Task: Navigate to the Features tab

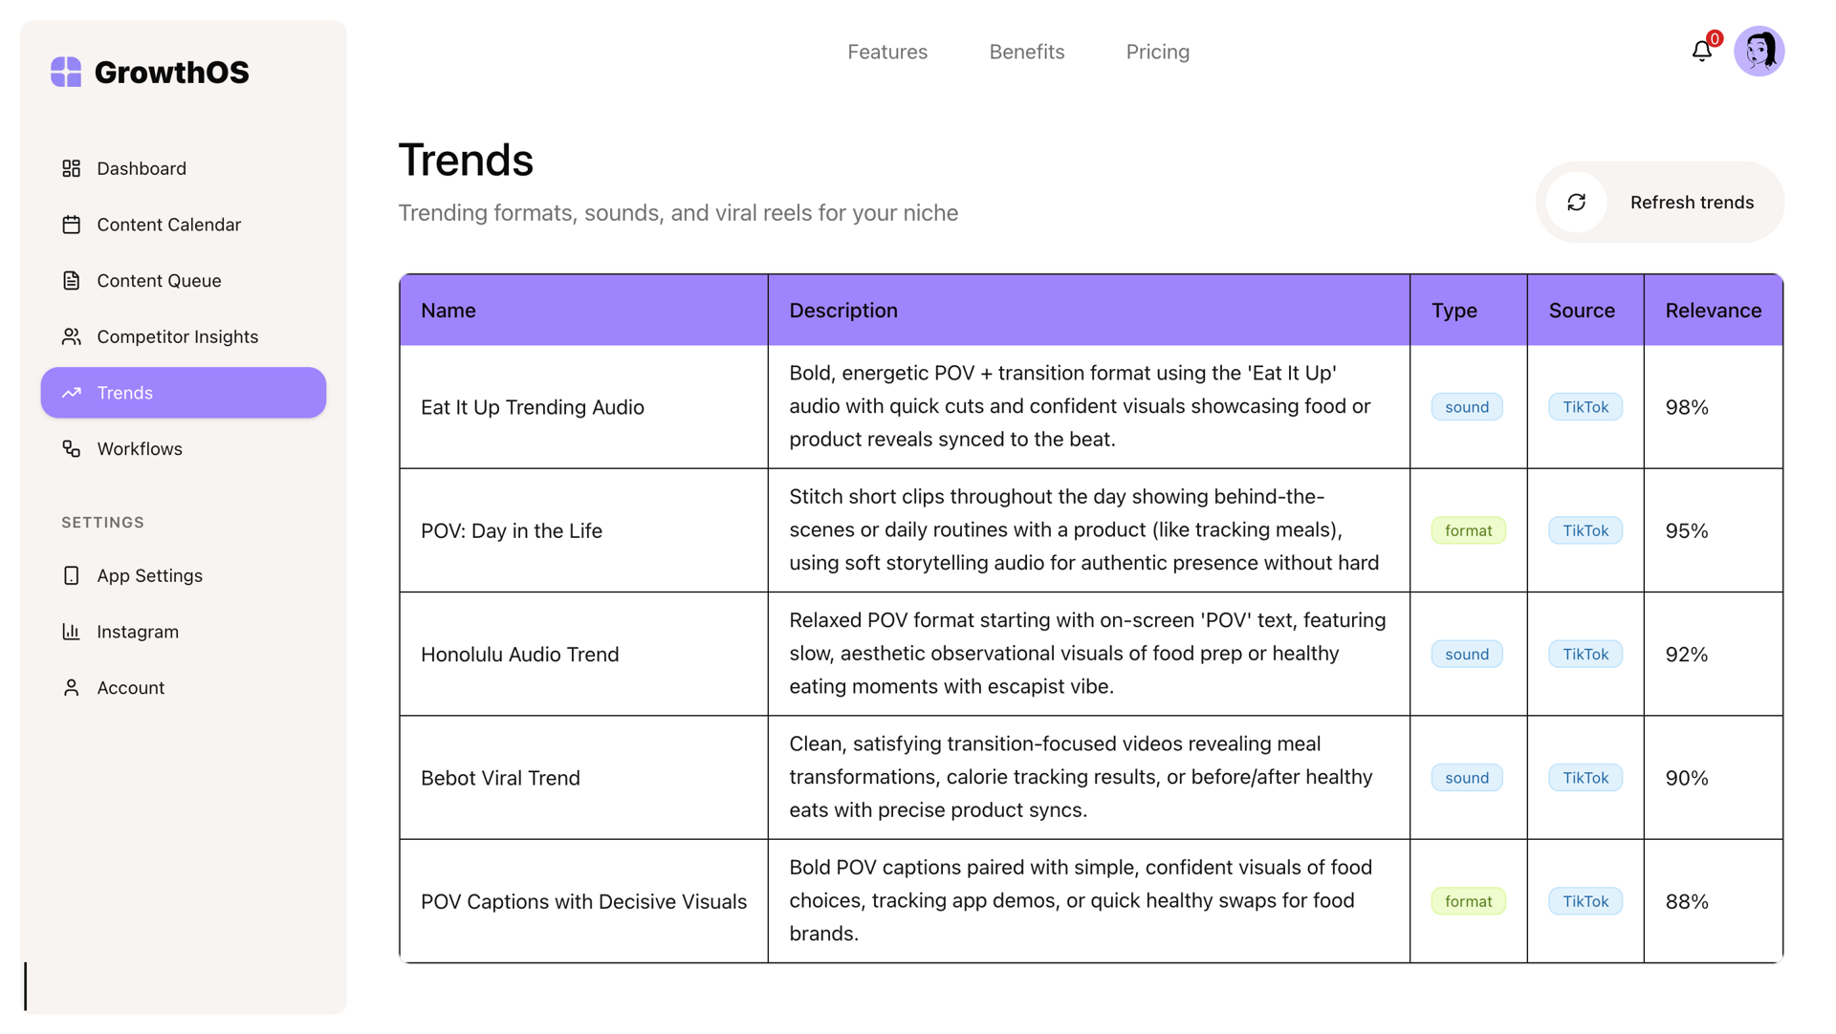Action: click(887, 52)
